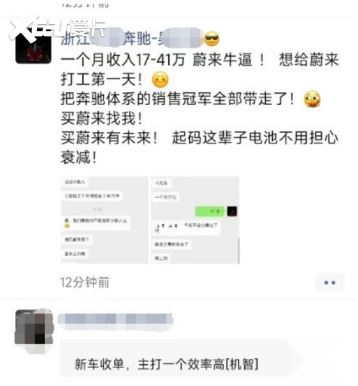The image size is (358, 386).
Task: Open the pixelated avatar of second poster
Action: click(x=34, y=328)
